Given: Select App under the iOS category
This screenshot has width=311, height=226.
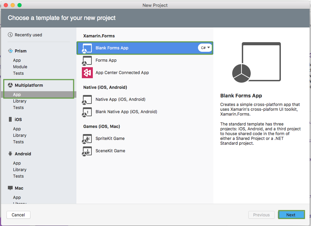Looking at the screenshot, I should pyautogui.click(x=17, y=129).
